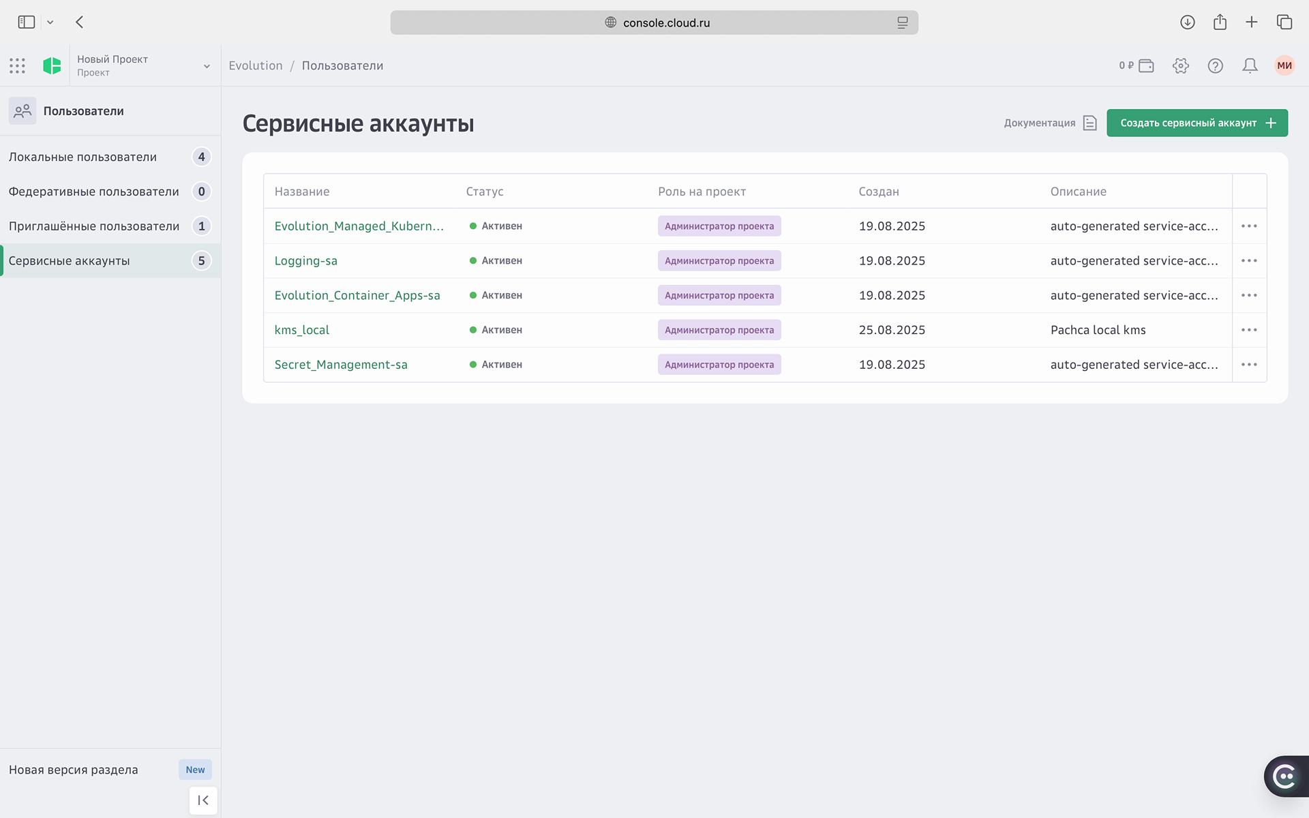The image size is (1309, 818).
Task: Go to Приглашённые пользователи section
Action: [94, 226]
